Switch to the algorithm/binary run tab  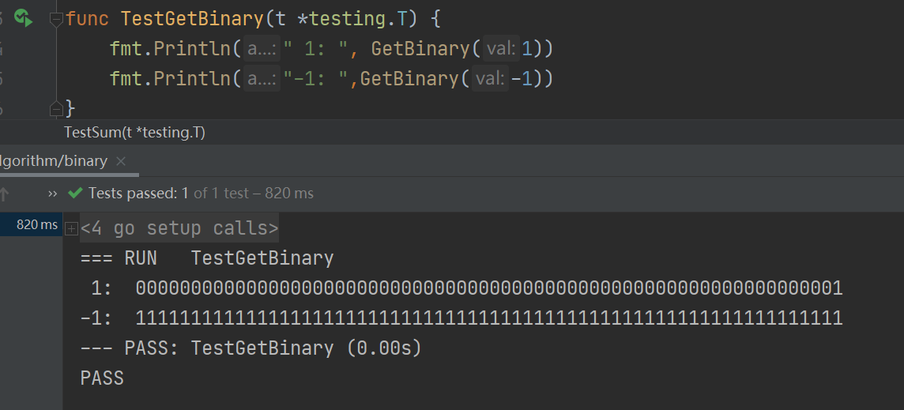pyautogui.click(x=54, y=161)
